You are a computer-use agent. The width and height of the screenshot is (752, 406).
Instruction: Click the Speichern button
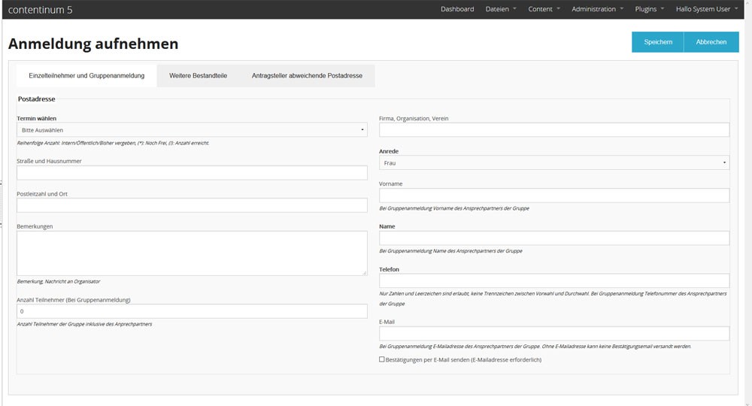(x=657, y=42)
